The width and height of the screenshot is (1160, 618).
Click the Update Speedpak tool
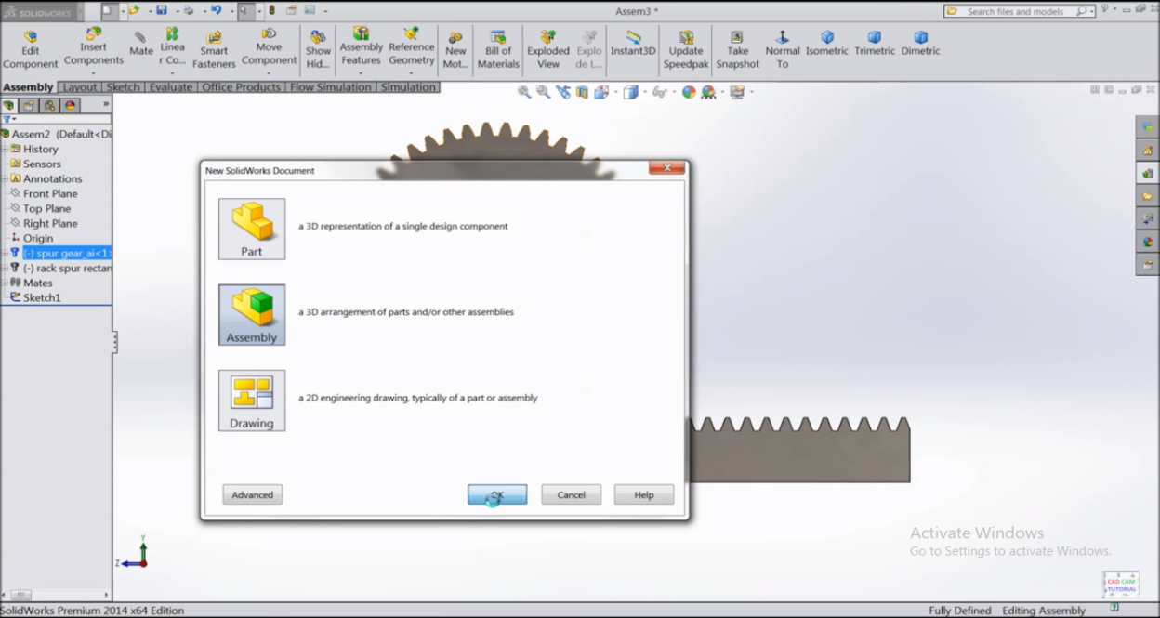click(x=686, y=50)
